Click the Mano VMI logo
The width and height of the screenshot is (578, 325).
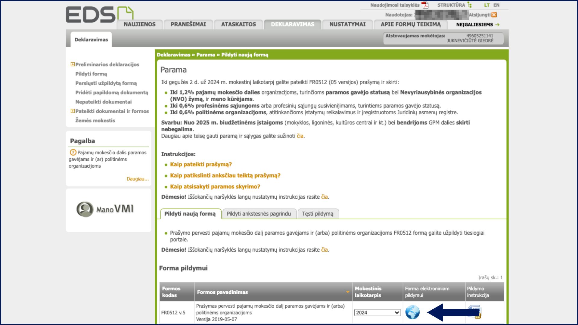point(105,209)
